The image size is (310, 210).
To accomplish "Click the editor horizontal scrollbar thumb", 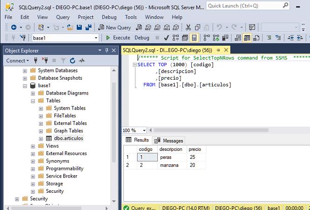I will click(211, 130).
